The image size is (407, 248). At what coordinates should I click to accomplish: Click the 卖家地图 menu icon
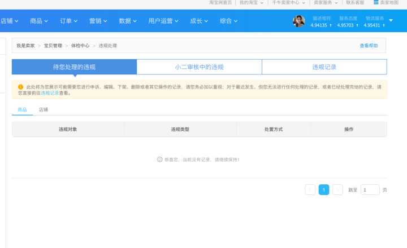click(x=376, y=3)
